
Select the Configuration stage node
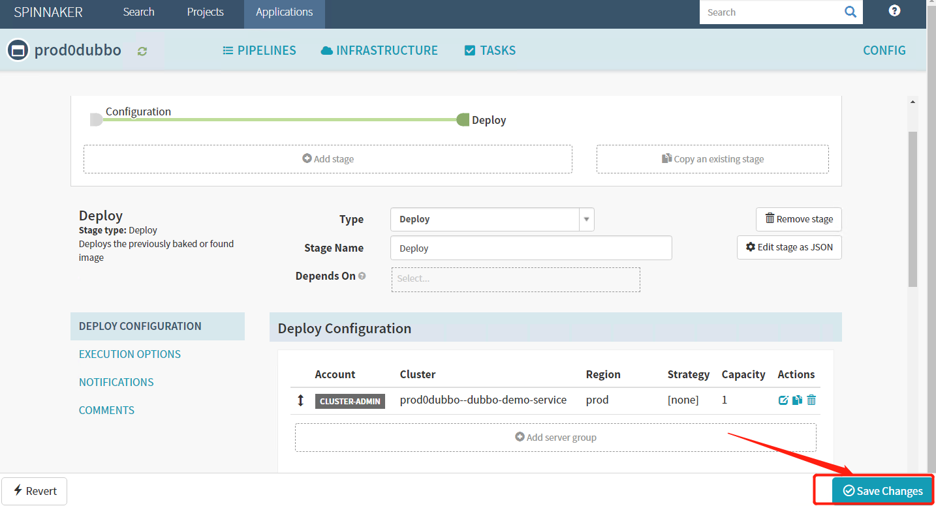[97, 120]
